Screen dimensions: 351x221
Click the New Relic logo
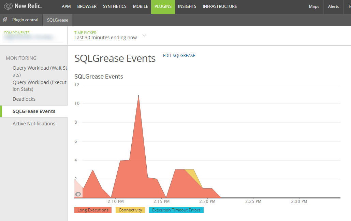tap(23, 6)
